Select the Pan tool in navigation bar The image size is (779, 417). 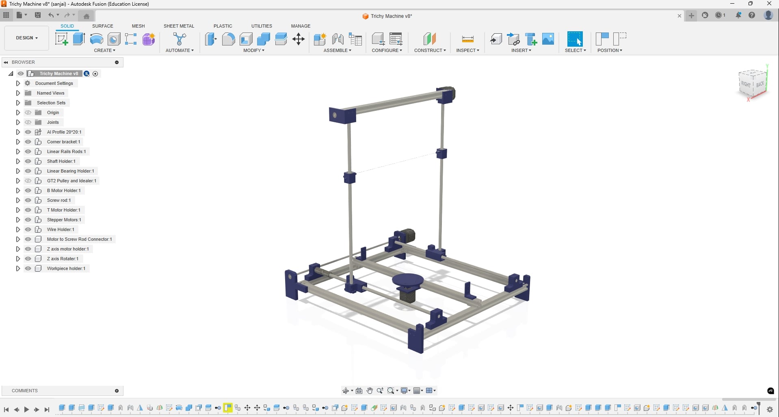coord(369,390)
